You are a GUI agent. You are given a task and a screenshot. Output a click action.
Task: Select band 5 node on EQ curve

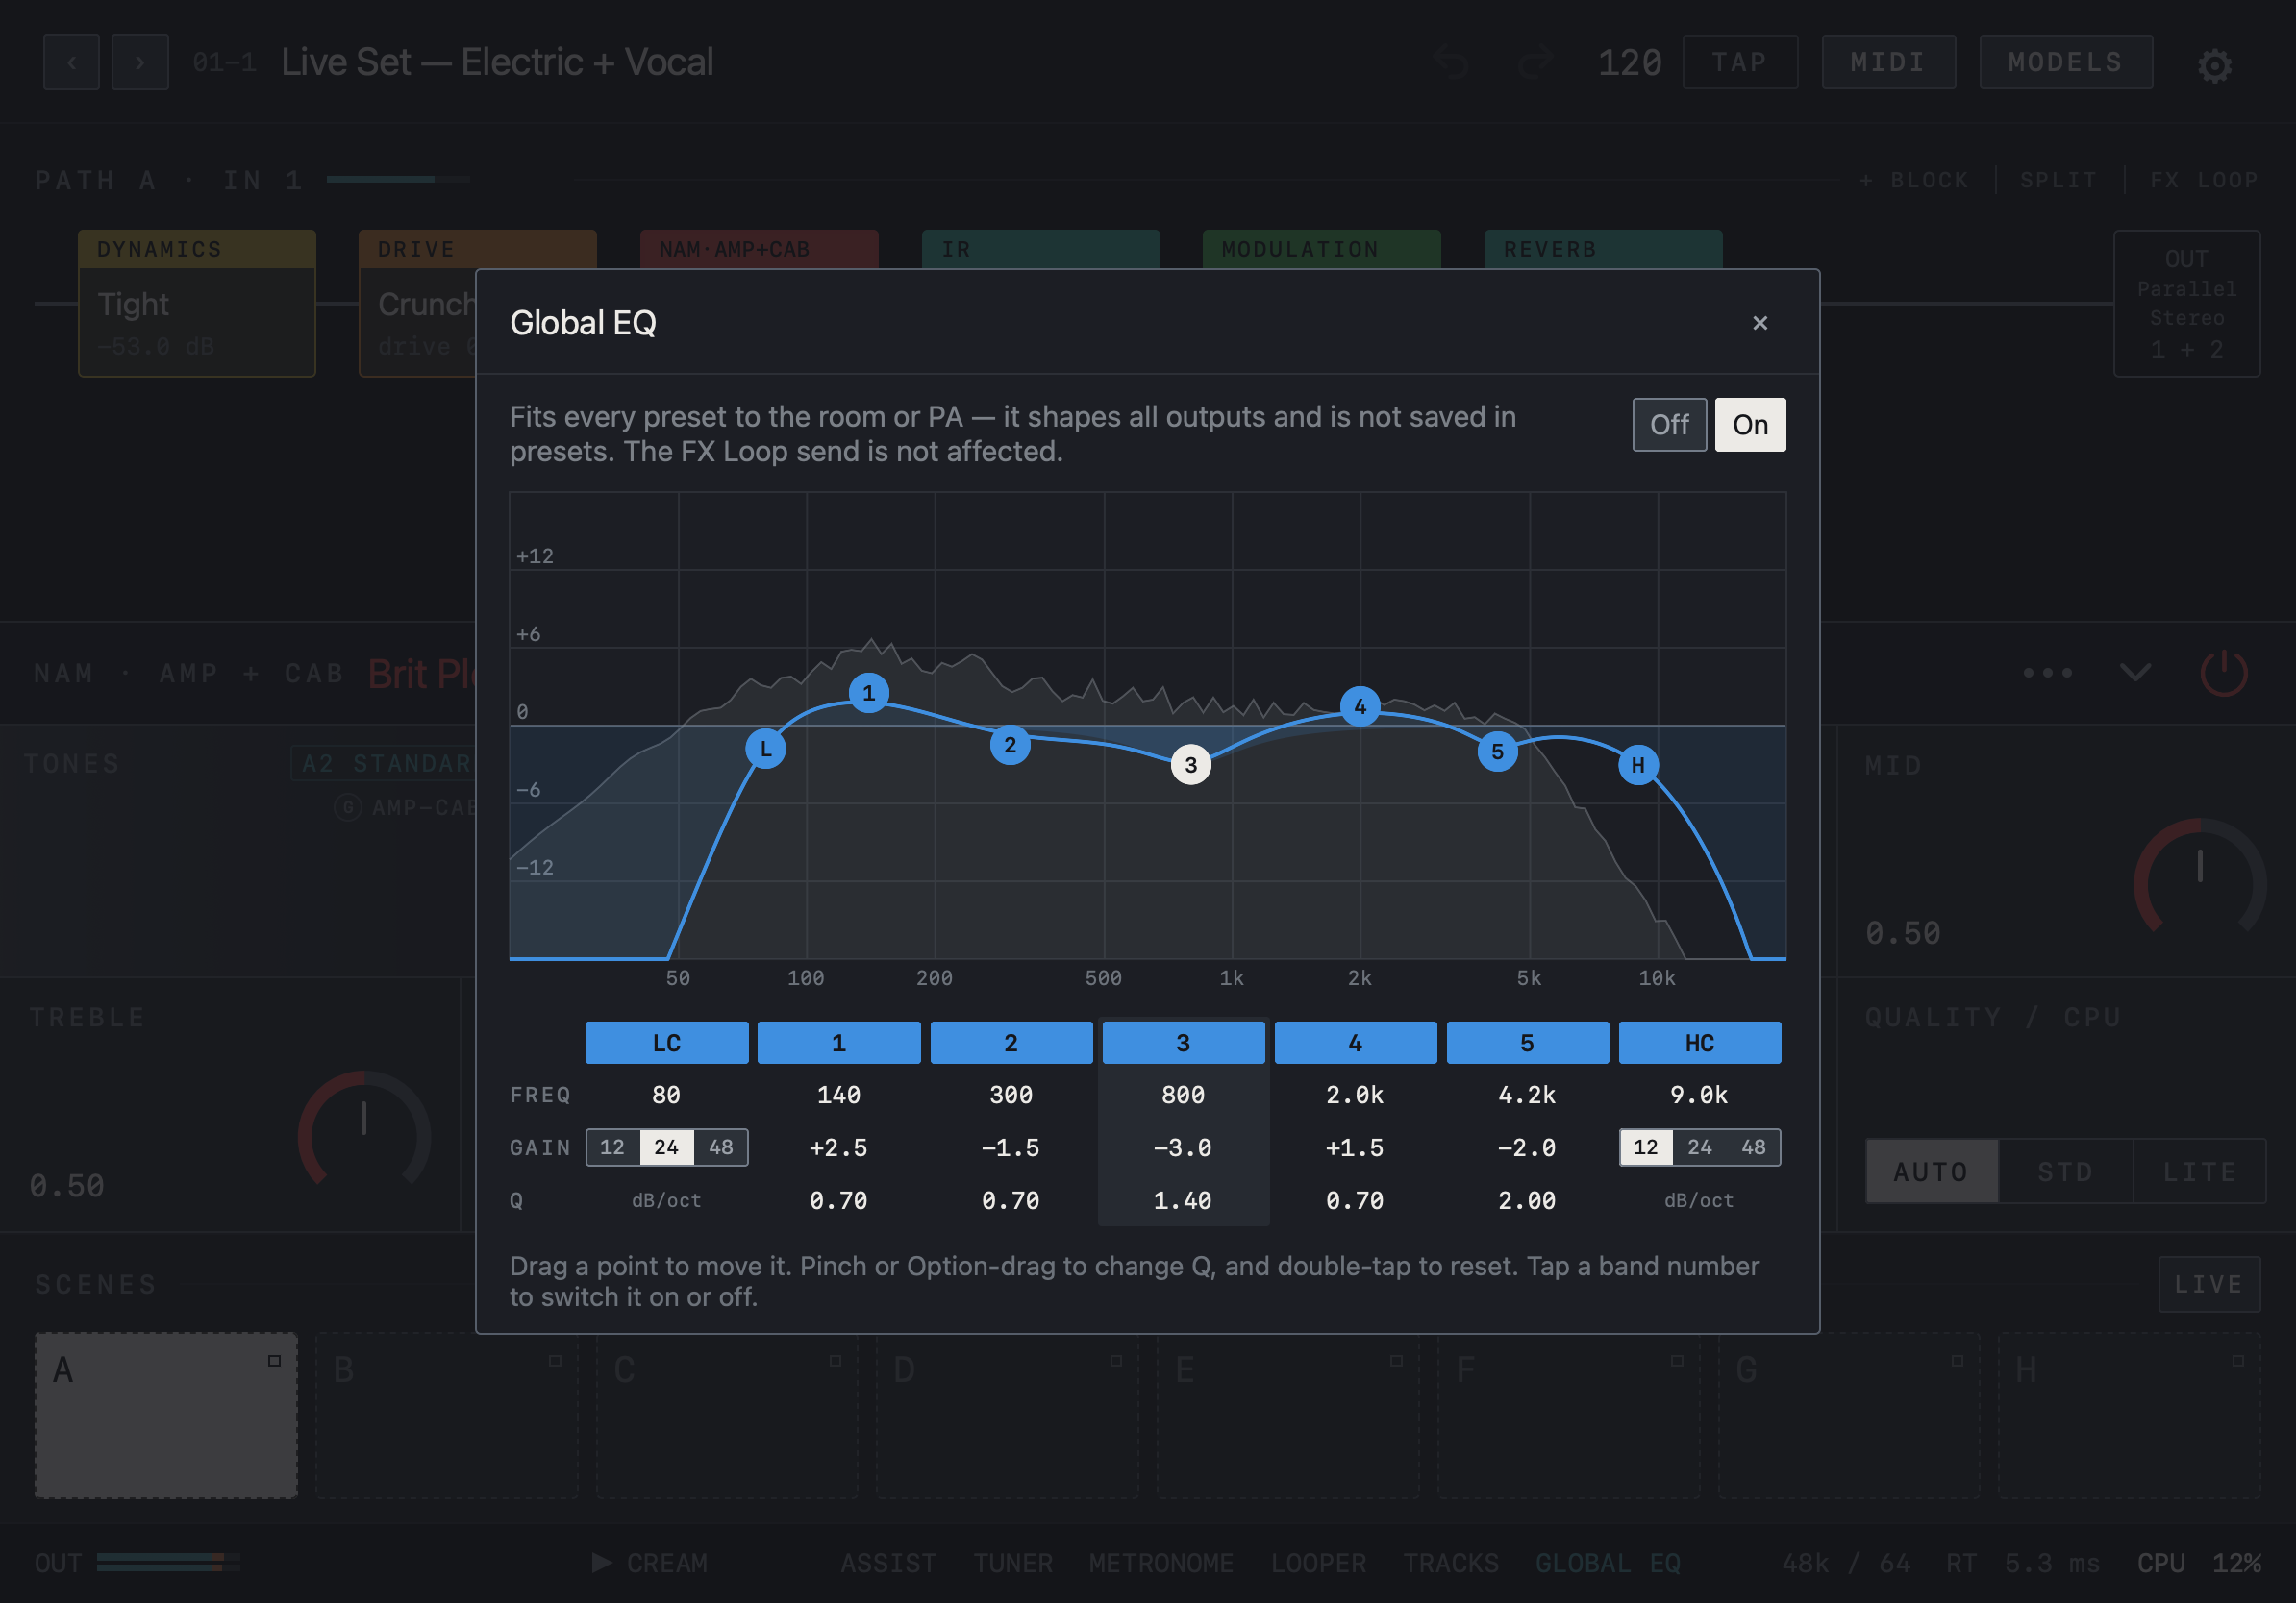point(1497,752)
